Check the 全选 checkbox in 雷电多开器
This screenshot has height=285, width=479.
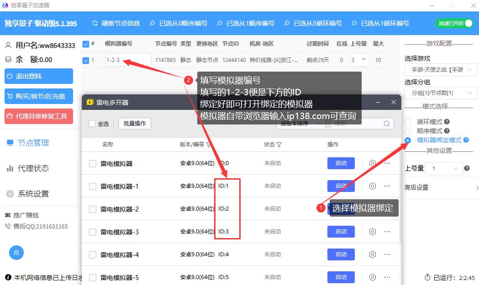tap(92, 124)
